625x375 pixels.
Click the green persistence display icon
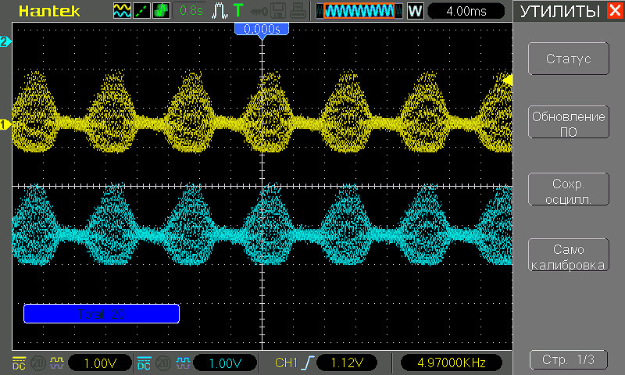pyautogui.click(x=161, y=11)
